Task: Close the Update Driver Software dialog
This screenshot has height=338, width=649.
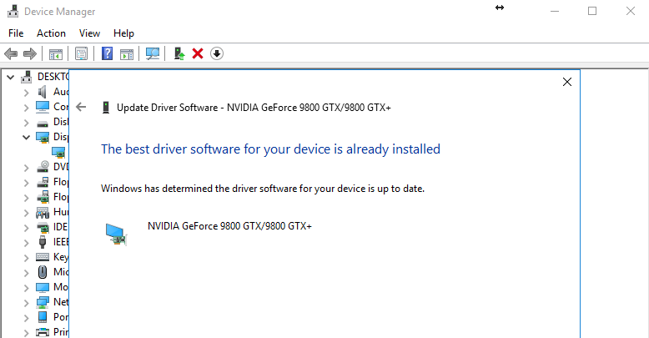Action: click(x=567, y=82)
